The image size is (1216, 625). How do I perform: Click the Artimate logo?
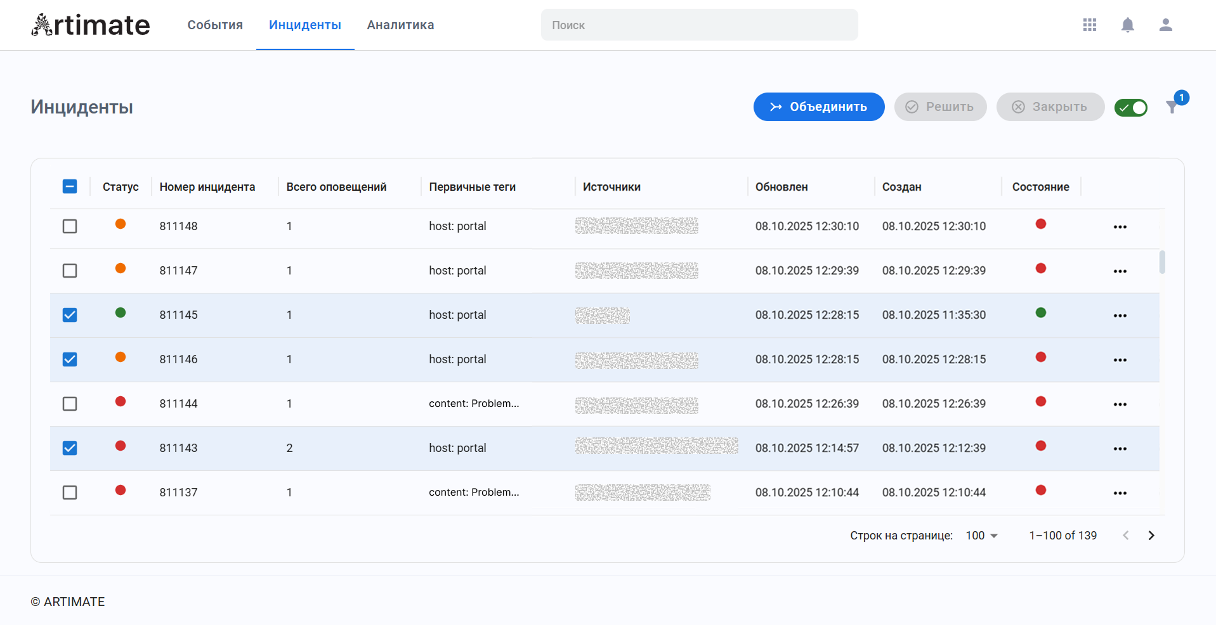click(91, 25)
